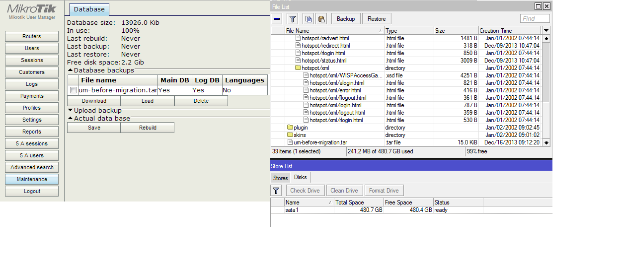Click the Check Drive button
This screenshot has height=268, width=621.
click(305, 191)
